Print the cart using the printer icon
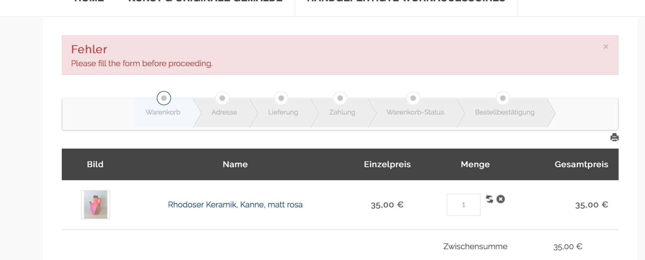The image size is (645, 260). pyautogui.click(x=614, y=137)
